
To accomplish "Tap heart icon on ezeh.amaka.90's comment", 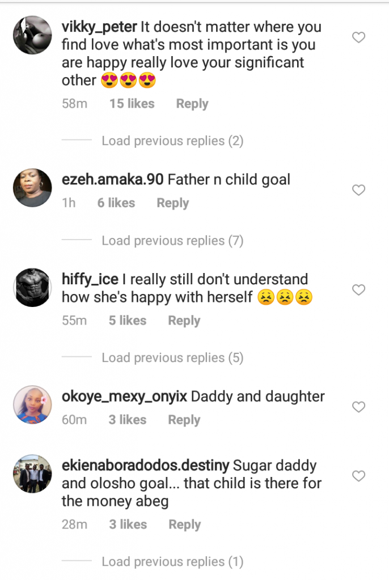I will [x=358, y=190].
